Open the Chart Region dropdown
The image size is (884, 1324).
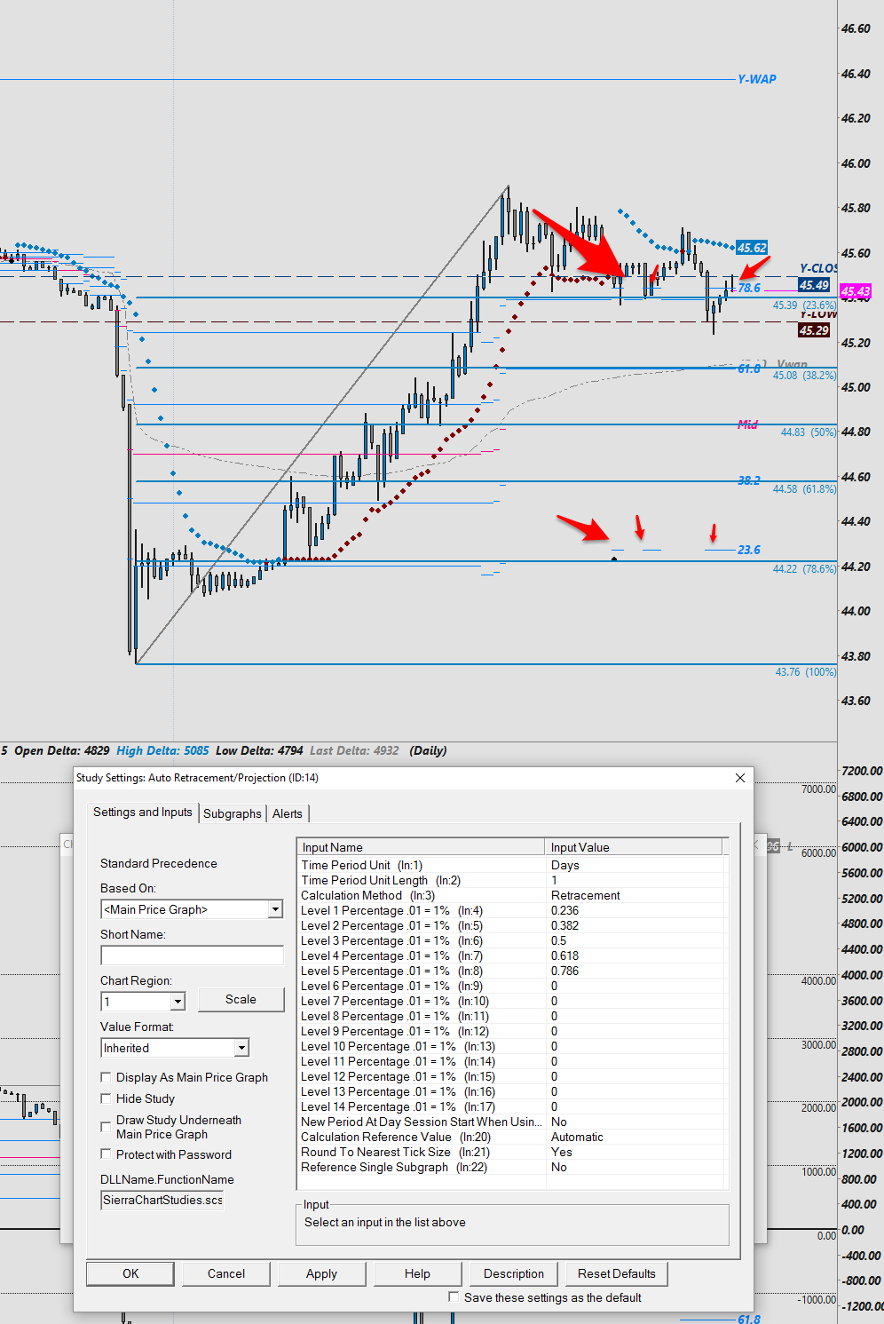178,1002
